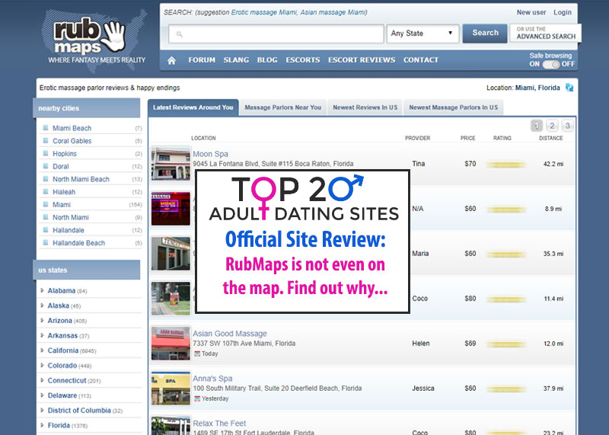
Task: Expand the Alabama state entry
Action: tap(43, 290)
